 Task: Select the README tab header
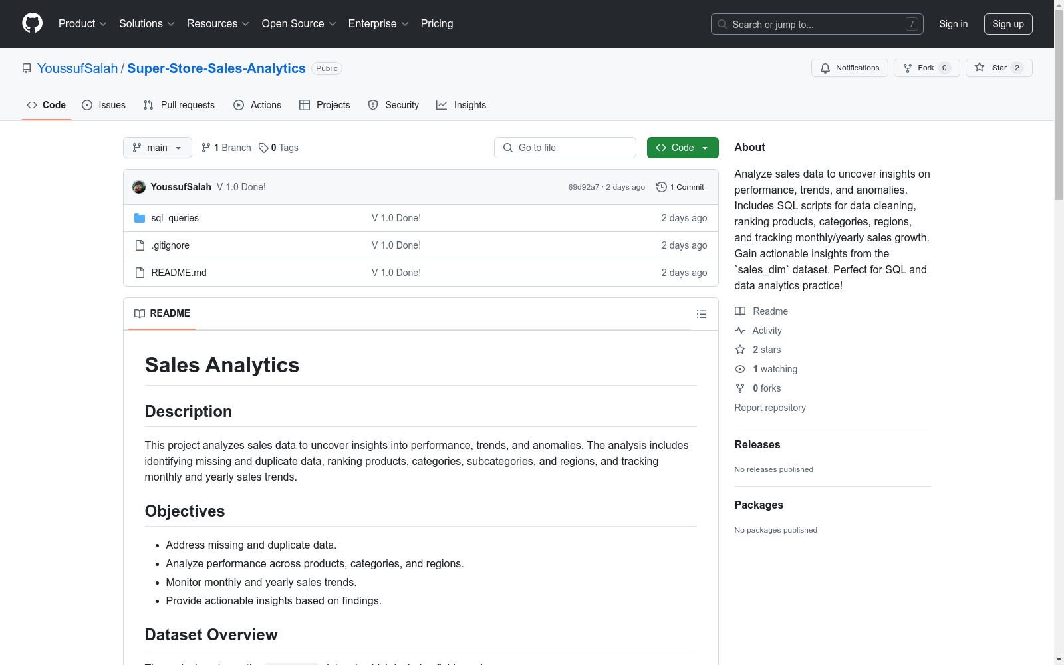pos(162,313)
